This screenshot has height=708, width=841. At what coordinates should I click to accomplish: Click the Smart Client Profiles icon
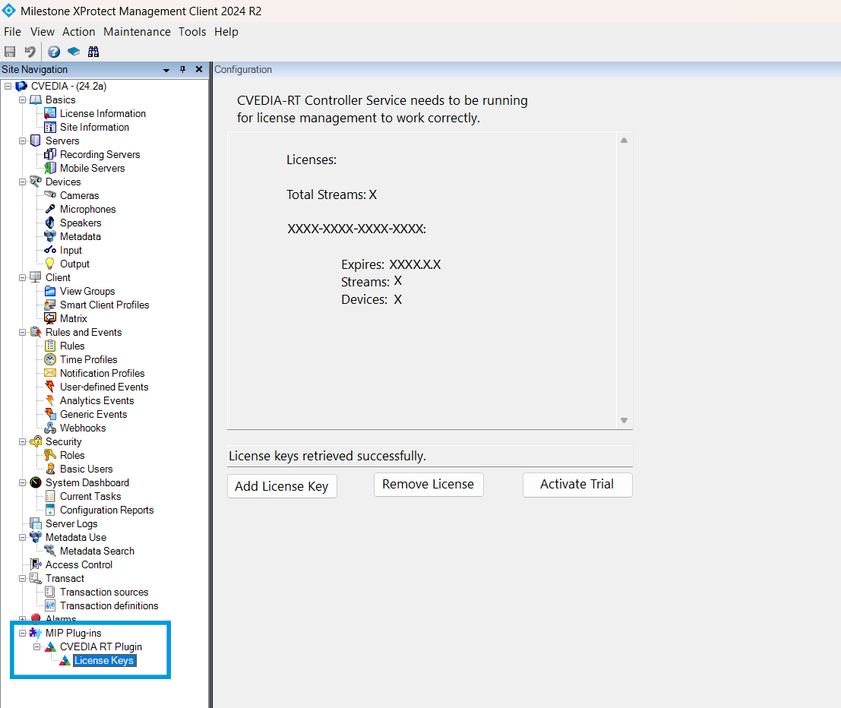[x=50, y=305]
